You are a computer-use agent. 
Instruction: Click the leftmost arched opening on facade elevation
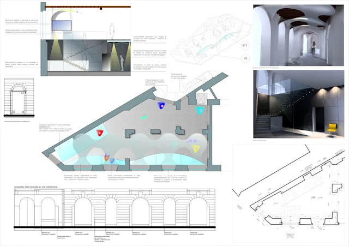(27, 212)
